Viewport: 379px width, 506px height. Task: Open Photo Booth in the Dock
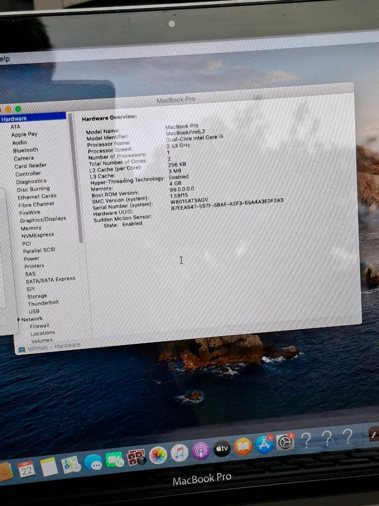[x=136, y=457]
